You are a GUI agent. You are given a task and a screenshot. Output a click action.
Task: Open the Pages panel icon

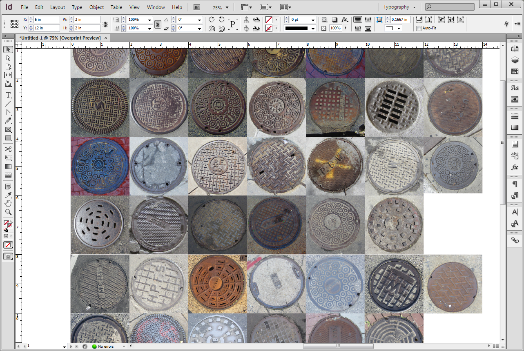click(x=515, y=49)
